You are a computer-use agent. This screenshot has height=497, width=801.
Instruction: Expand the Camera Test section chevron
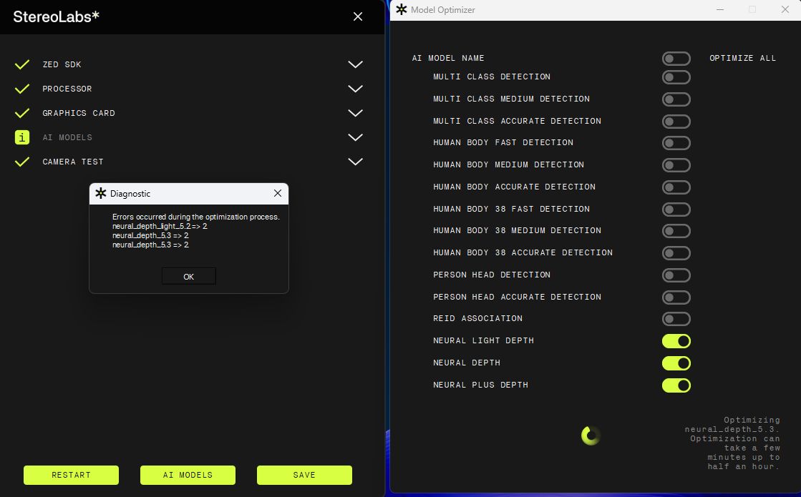355,162
